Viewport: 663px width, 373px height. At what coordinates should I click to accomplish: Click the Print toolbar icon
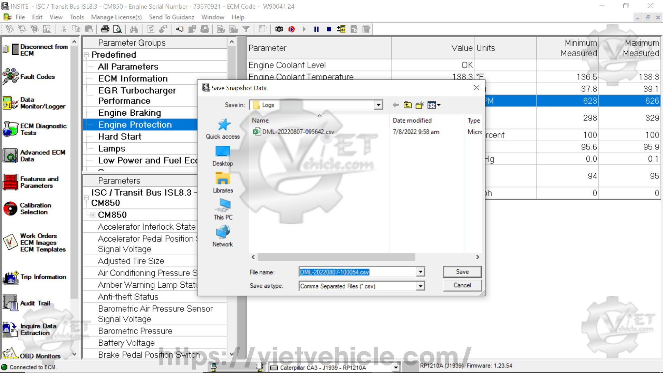(105, 29)
